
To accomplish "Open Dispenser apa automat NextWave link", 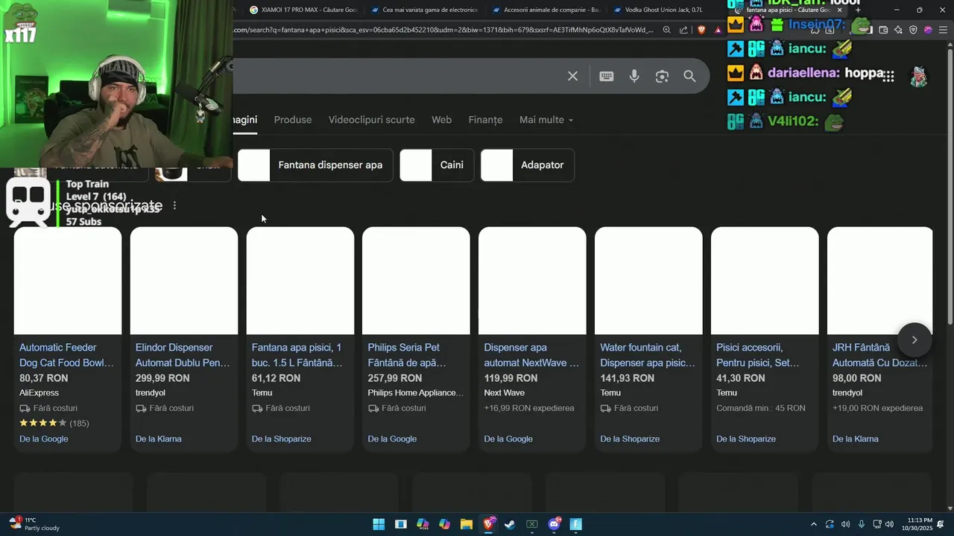I will click(531, 355).
